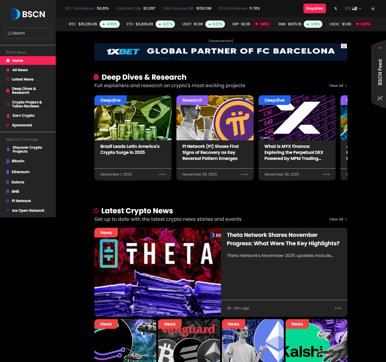Click the Enquiries button

(315, 8)
